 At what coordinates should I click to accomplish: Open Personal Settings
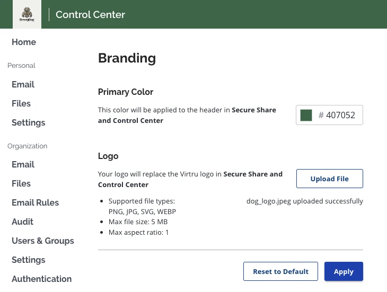click(x=29, y=123)
